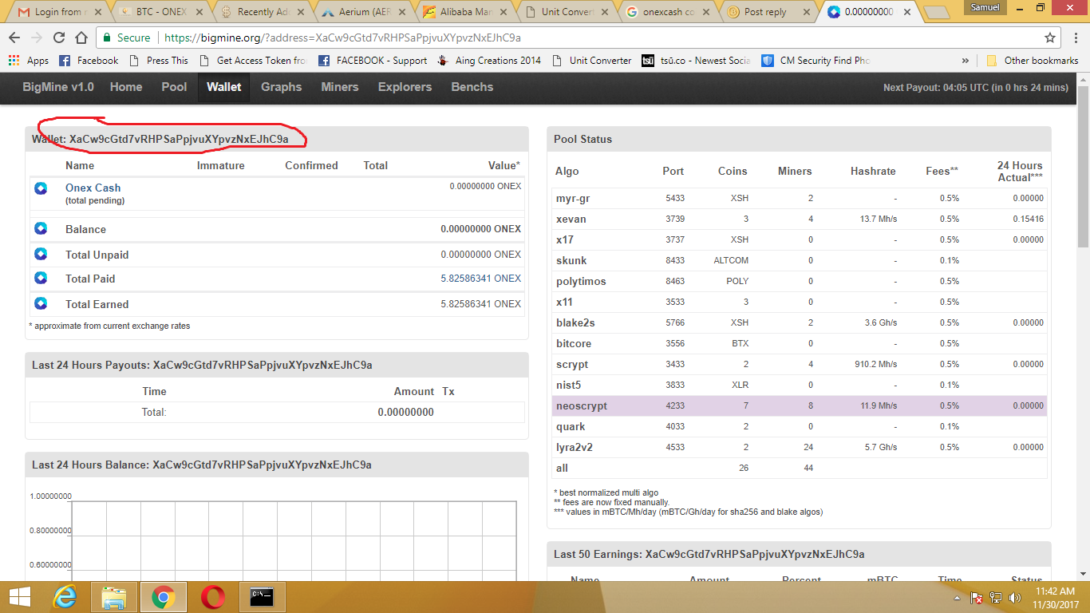Show hidden system tray icons

coord(957,597)
